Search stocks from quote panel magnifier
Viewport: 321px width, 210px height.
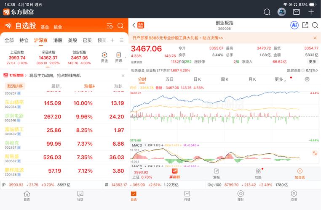coord(315,25)
